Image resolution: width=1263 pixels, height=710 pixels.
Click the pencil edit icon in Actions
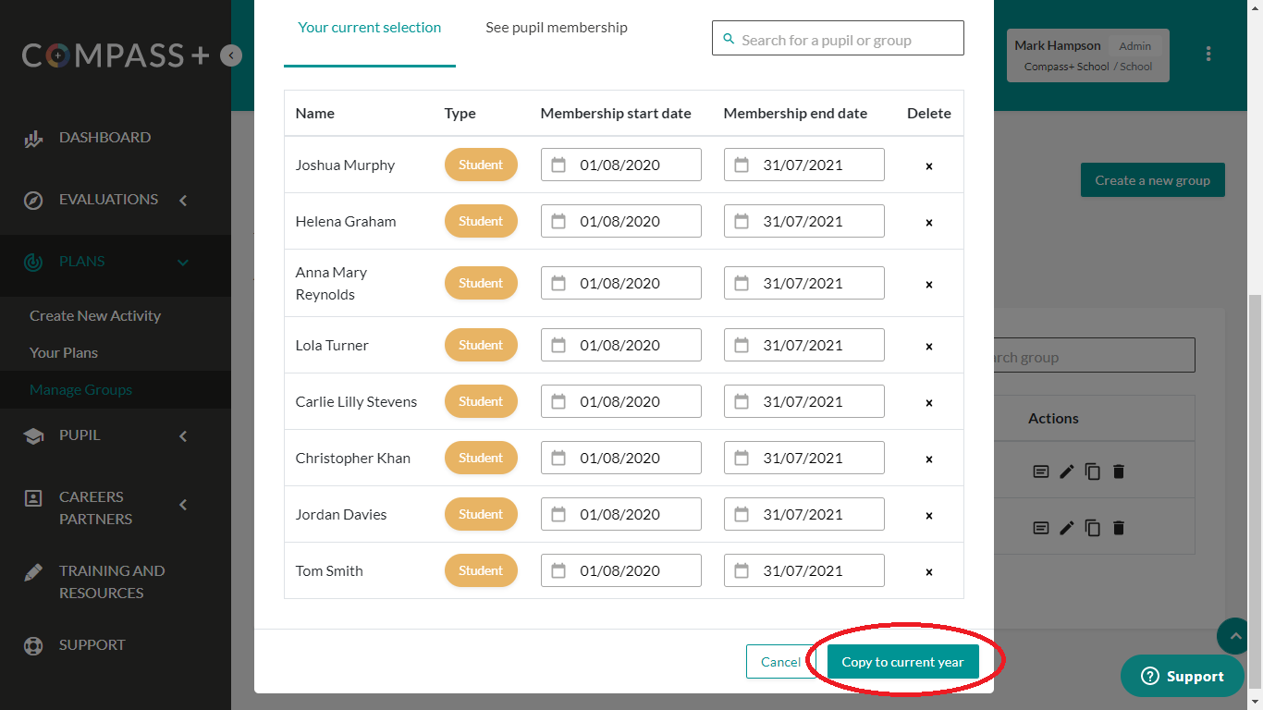pos(1067,471)
